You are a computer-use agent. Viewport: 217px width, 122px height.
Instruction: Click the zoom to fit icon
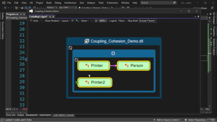tap(96, 21)
